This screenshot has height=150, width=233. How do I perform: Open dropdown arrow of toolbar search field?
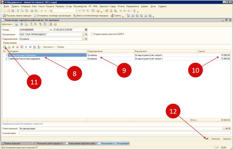[77, 11]
